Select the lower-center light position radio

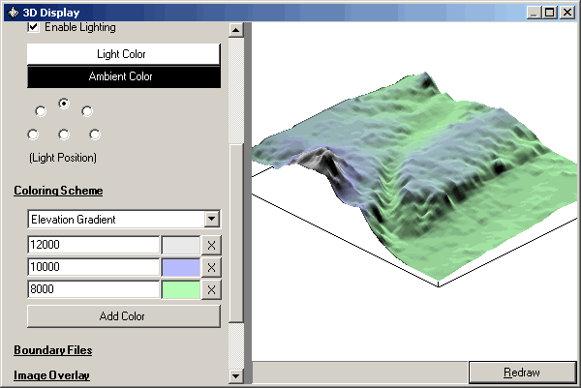(x=64, y=134)
